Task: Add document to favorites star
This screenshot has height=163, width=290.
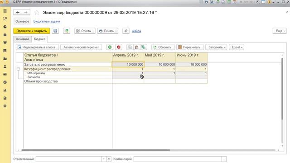Action: [37, 13]
